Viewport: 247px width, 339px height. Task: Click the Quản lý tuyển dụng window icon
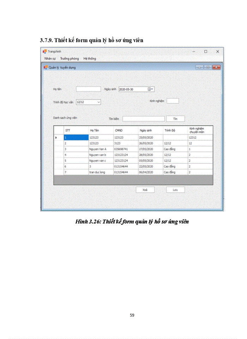[x=46, y=67]
